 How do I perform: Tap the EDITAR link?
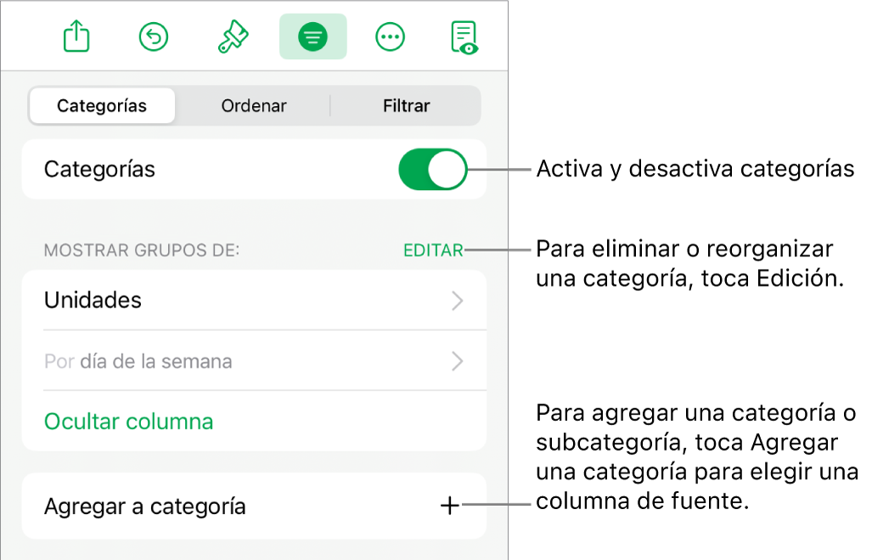pyautogui.click(x=433, y=250)
